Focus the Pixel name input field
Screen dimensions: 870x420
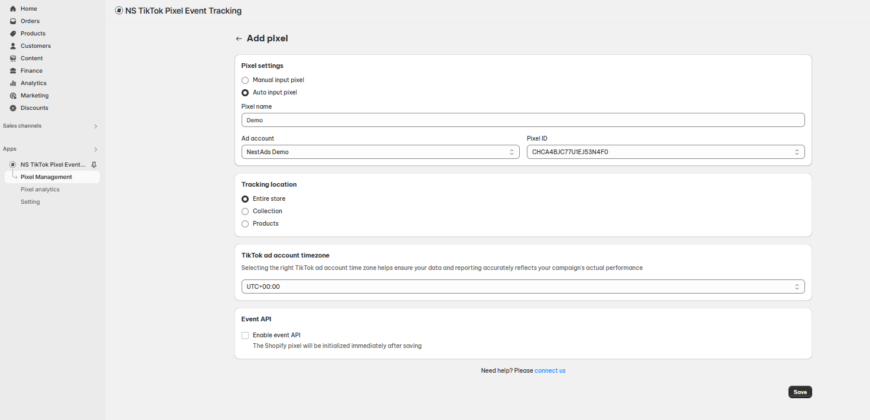[x=523, y=120]
